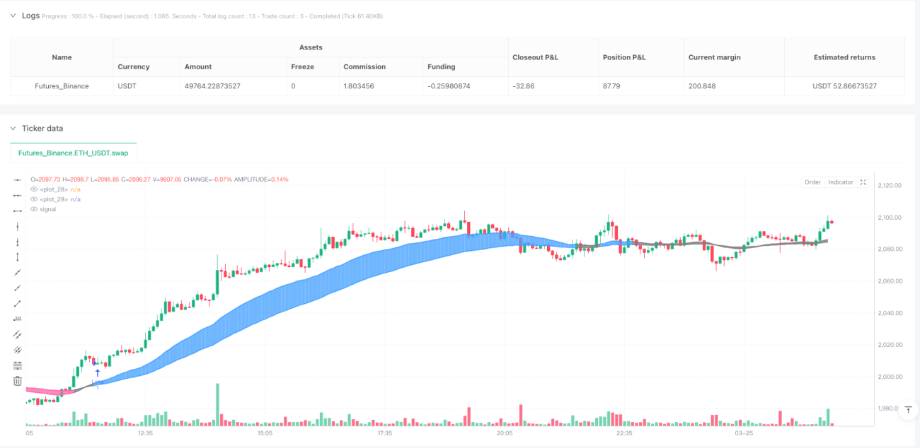Click the back-to-top arrow button
This screenshot has height=448, width=920.
tap(908, 410)
